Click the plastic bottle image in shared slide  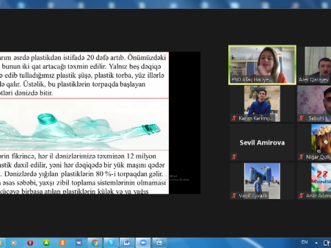pos(84,124)
